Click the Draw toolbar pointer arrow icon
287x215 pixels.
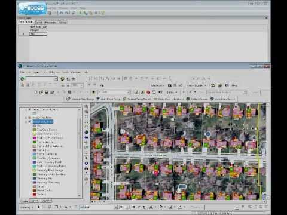[39, 207]
